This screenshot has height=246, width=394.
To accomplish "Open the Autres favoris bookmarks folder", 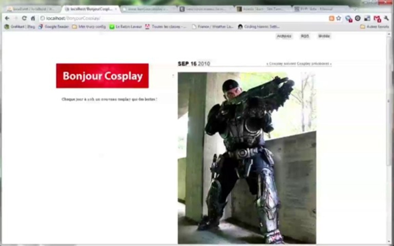I will point(375,27).
